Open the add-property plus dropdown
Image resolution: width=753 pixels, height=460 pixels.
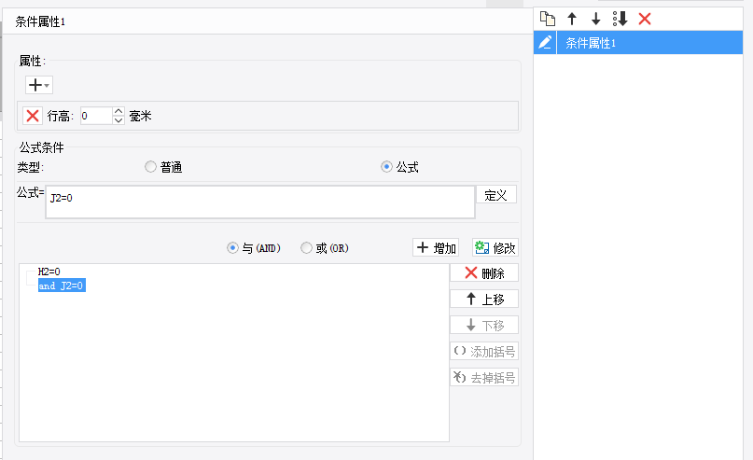(39, 85)
